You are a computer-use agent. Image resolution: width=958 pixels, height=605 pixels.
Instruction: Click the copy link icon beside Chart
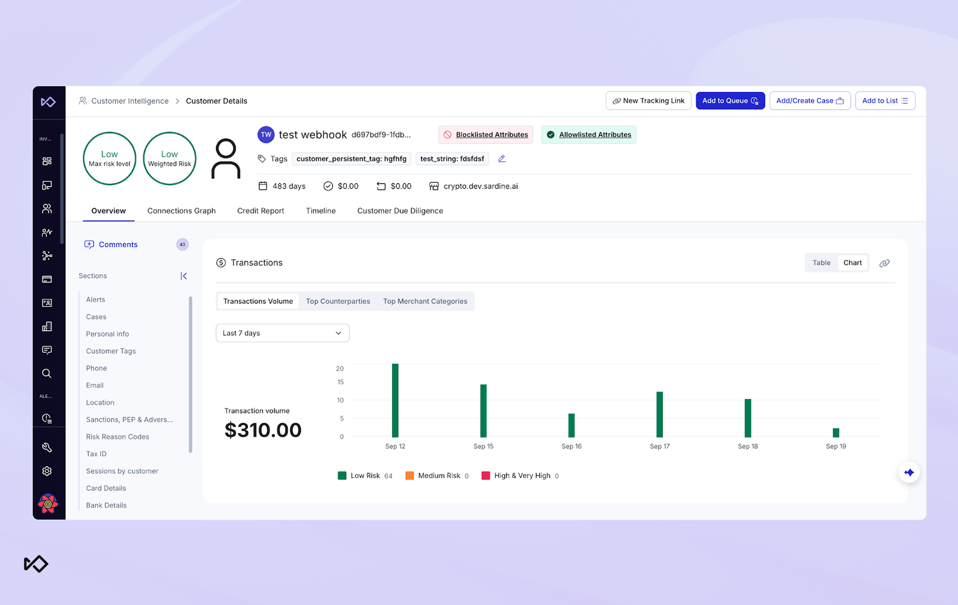coord(884,263)
